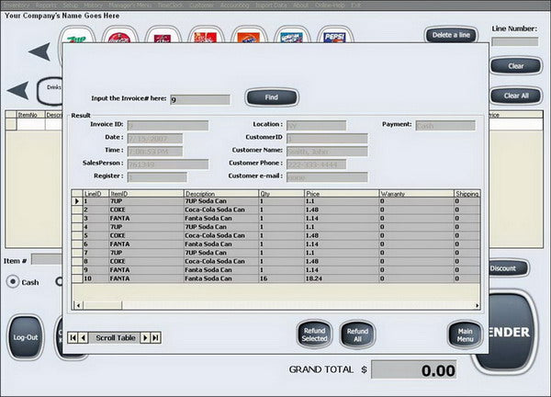This screenshot has width=551, height=397.
Task: Select the Coca-Cola product icon
Action: (119, 36)
